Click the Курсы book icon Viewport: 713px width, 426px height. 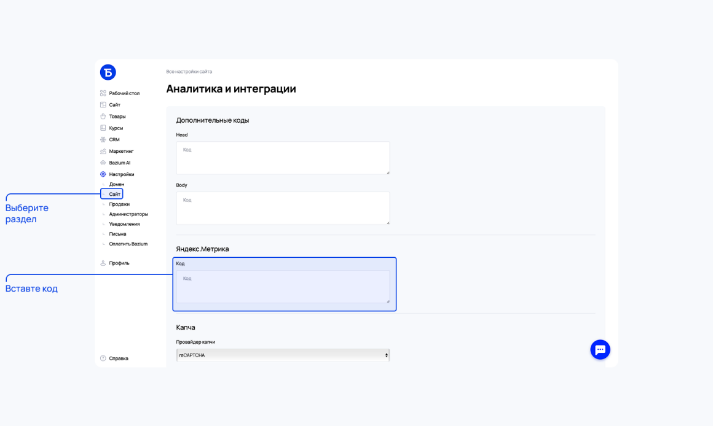point(103,128)
